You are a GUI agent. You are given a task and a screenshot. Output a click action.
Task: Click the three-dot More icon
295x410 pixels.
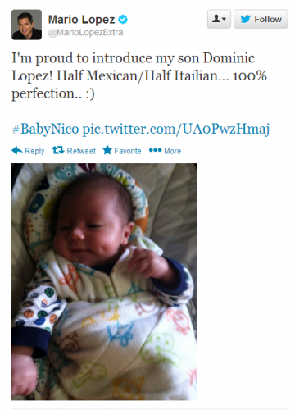click(x=155, y=150)
